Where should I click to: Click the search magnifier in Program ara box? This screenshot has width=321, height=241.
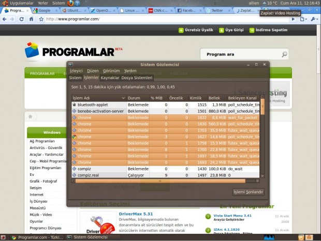pos(284,54)
